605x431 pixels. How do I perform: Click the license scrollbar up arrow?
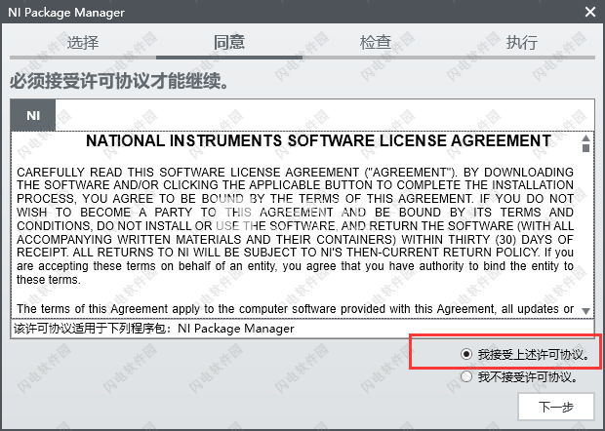pos(585,137)
